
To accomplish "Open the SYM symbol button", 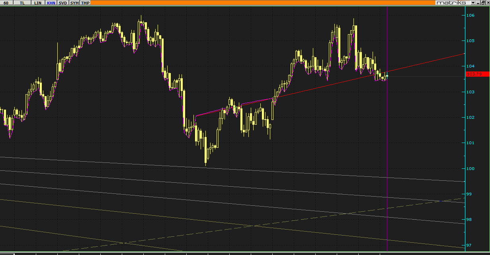I will [x=74, y=3].
